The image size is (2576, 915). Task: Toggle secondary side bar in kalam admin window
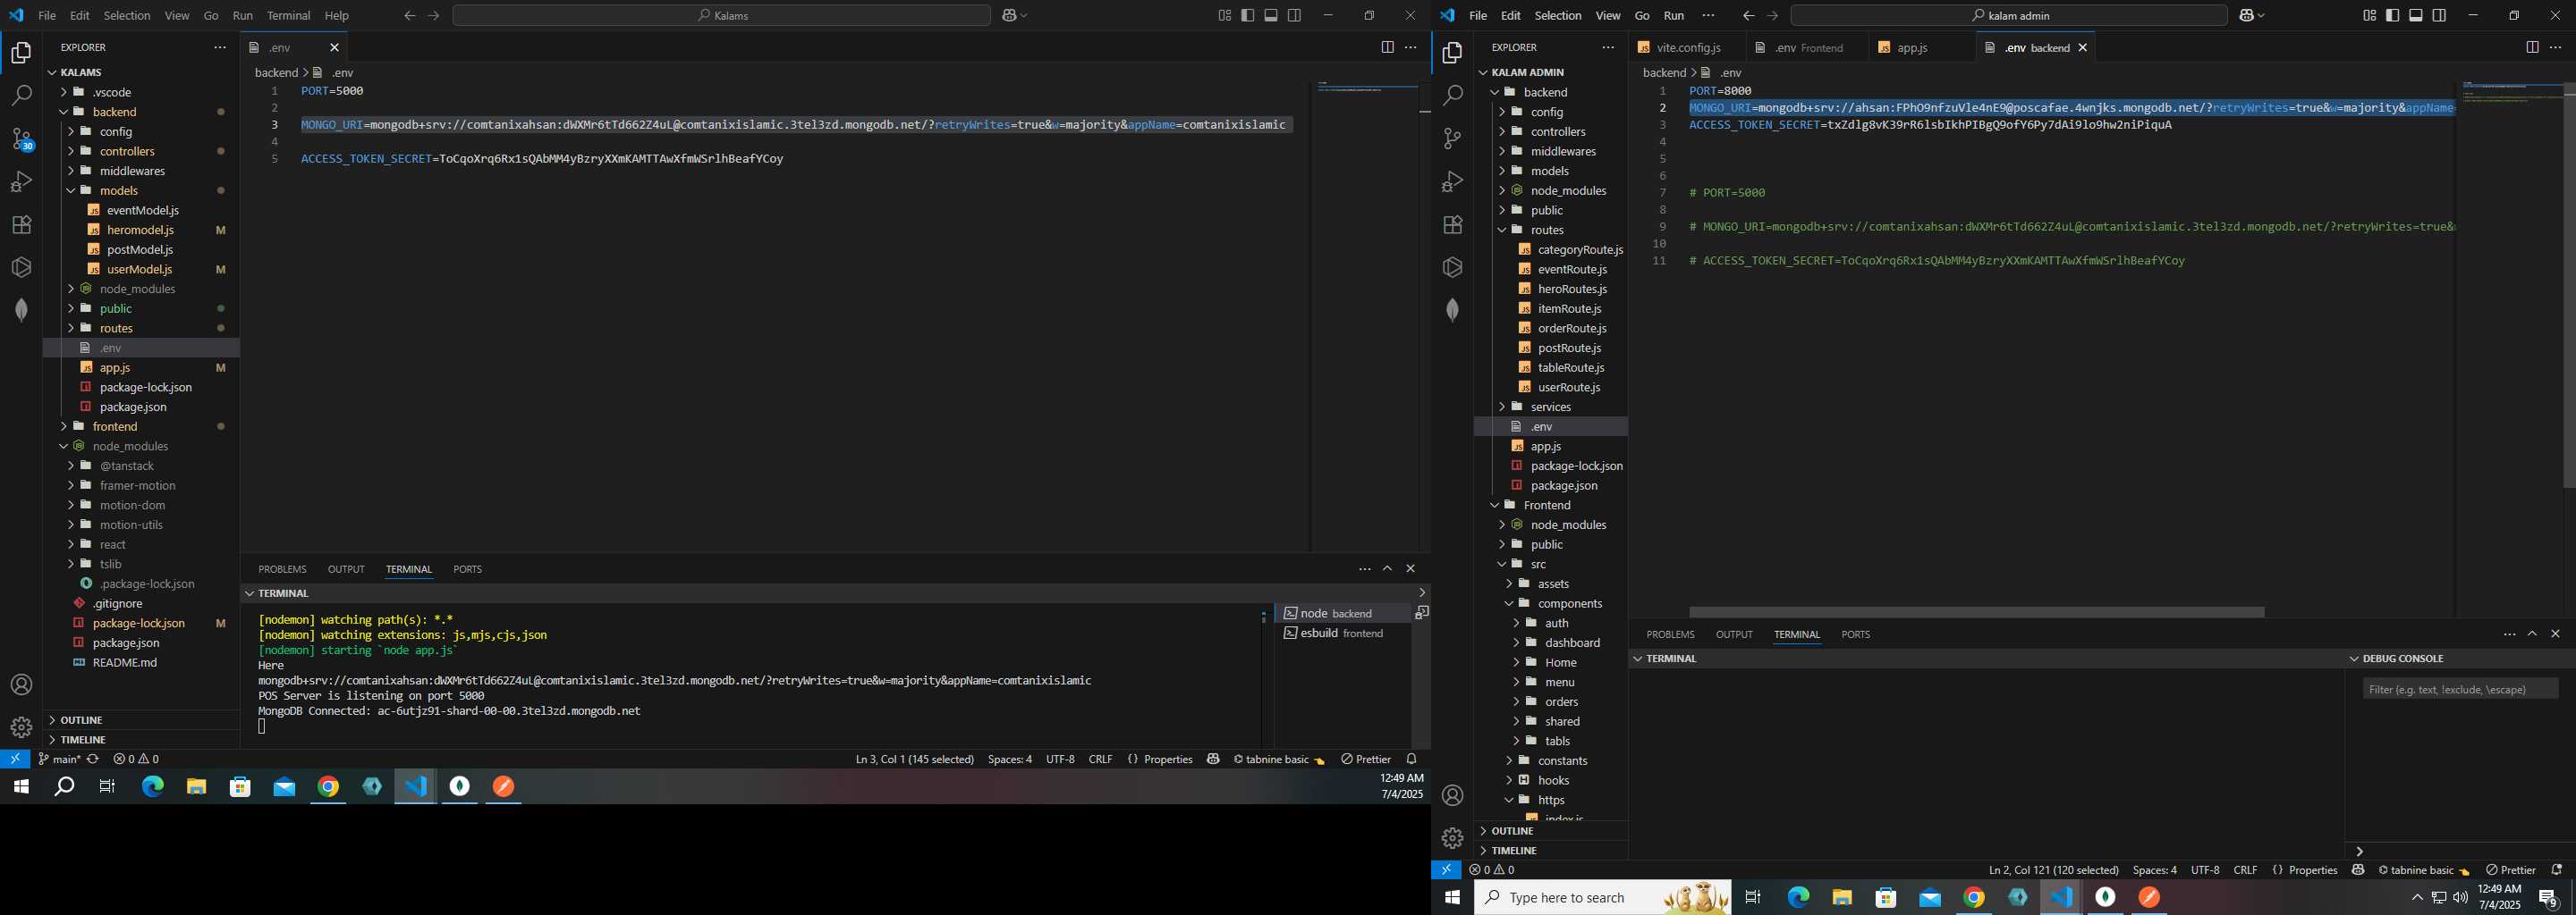[2439, 15]
